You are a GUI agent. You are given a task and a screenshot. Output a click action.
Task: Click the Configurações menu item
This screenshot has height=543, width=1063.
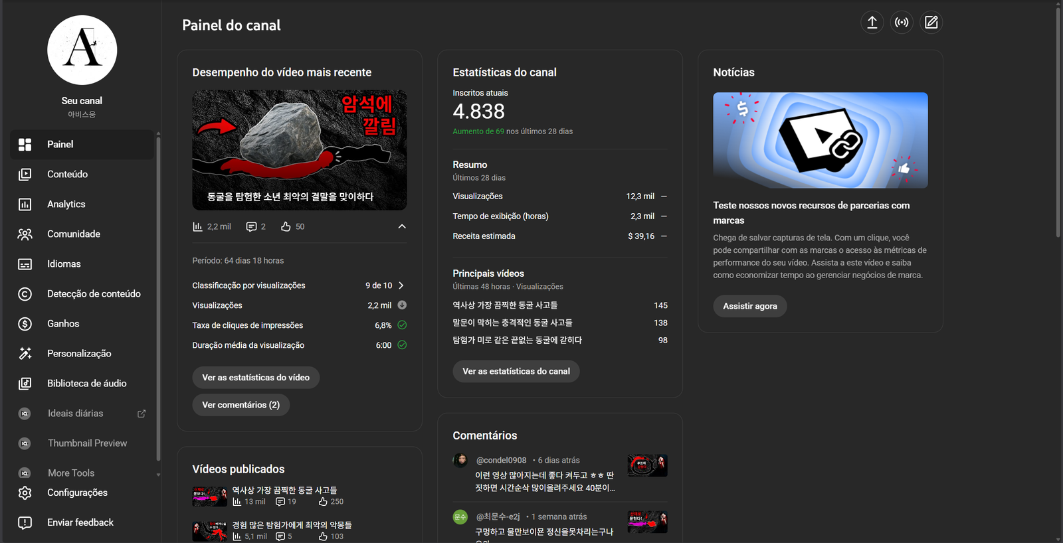click(x=82, y=493)
